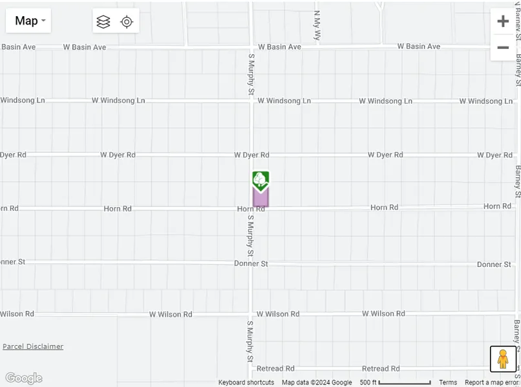This screenshot has width=521, height=387.
Task: Click the S Murphy St and Donner St intersection
Action: (251, 263)
